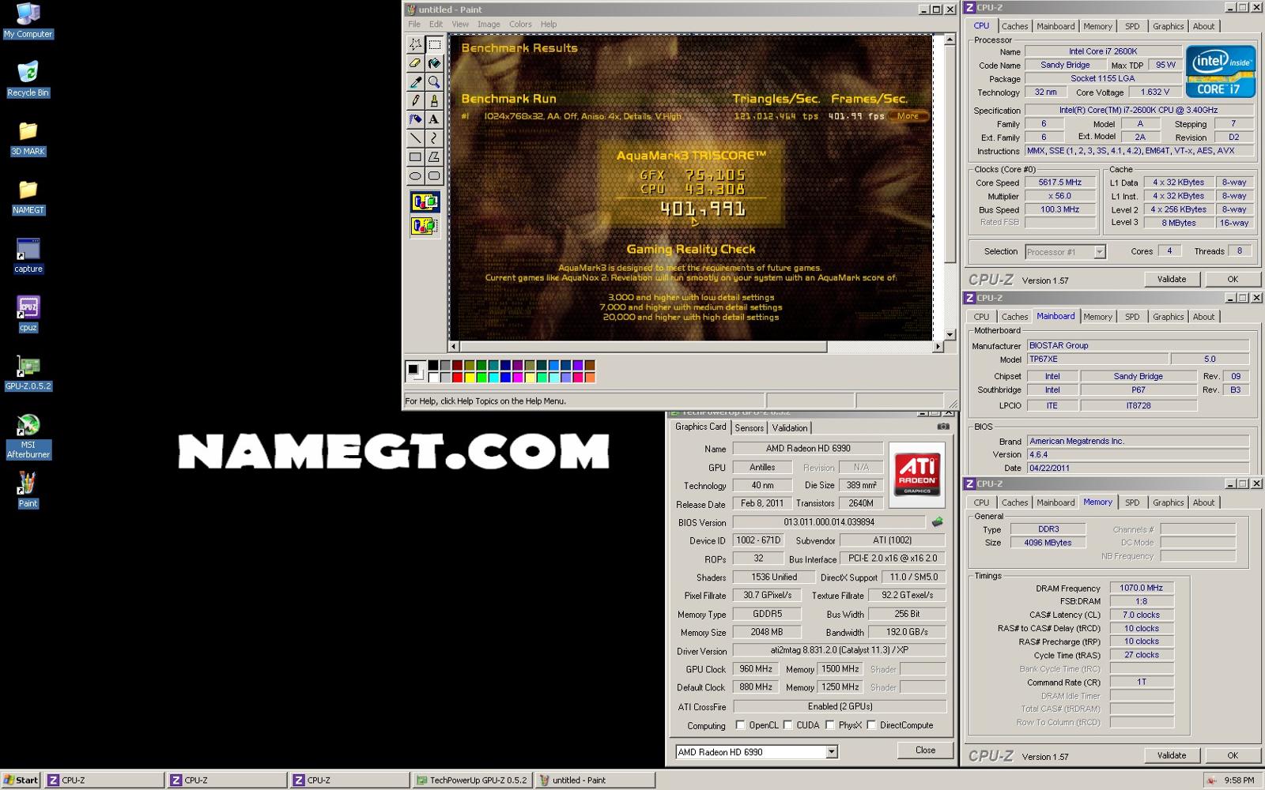Select the rectangular Select tool in Paint
This screenshot has height=790, width=1265.
click(434, 44)
